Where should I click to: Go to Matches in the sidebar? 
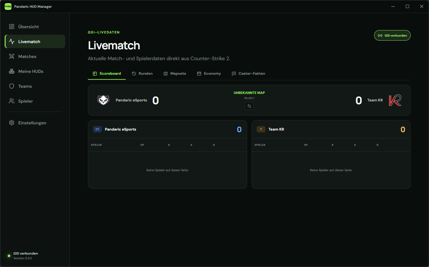tap(35, 56)
